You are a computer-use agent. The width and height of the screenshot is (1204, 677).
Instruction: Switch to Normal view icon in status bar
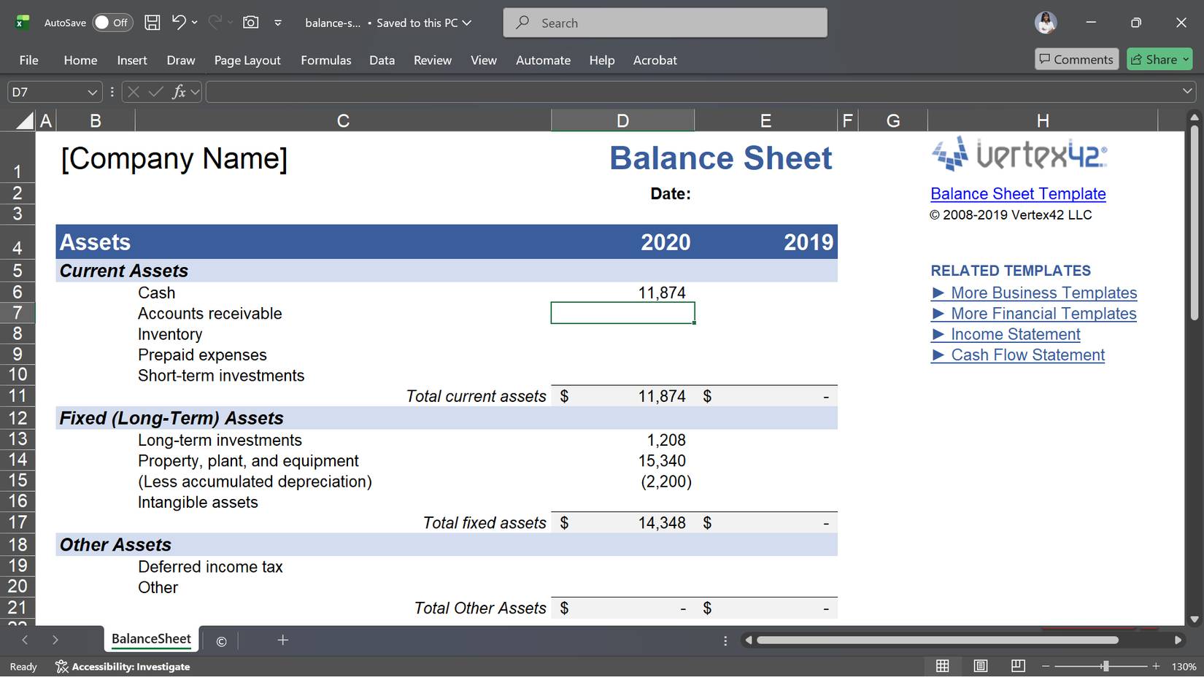942,665
